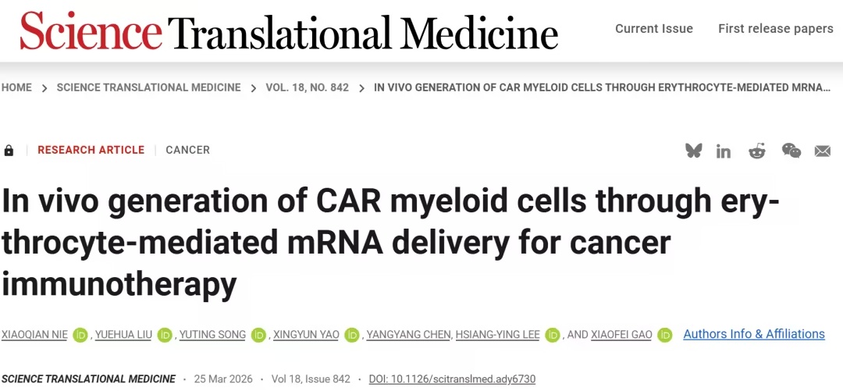Open the Current Issue menu item
843x391 pixels.
[653, 29]
